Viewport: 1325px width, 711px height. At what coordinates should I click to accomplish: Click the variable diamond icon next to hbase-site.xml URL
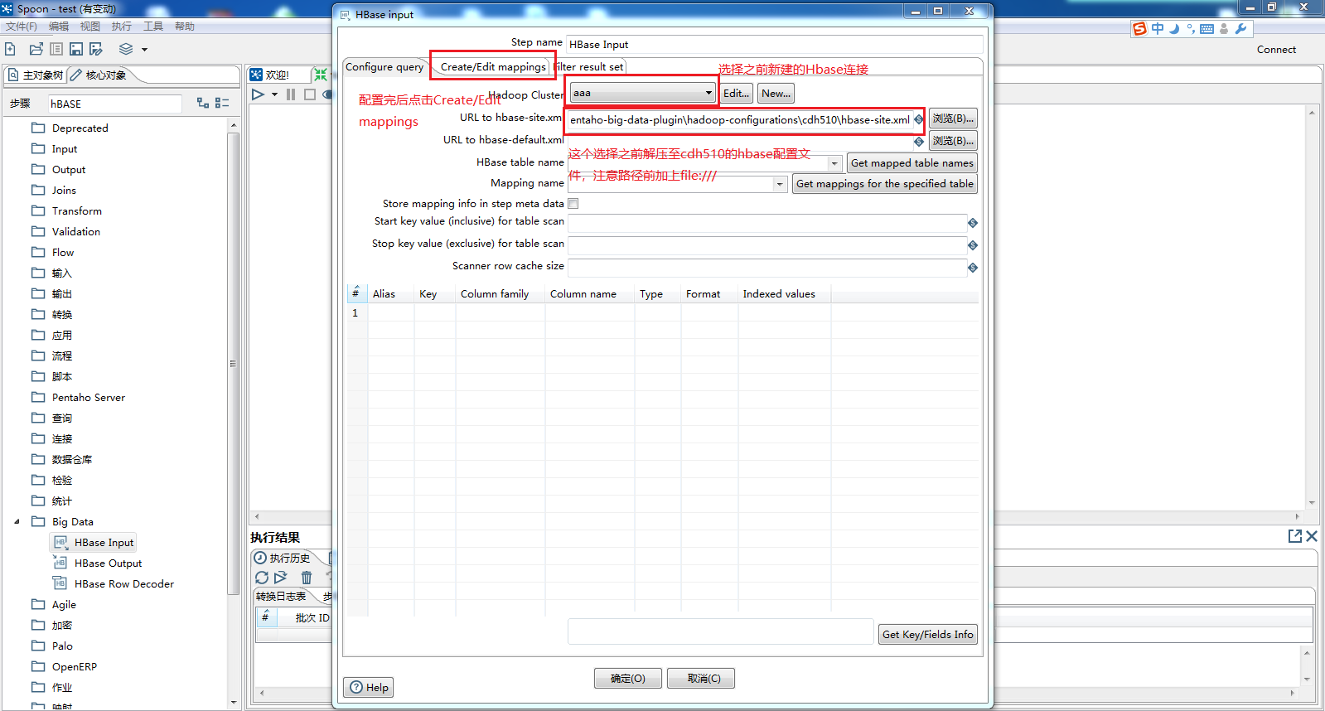(919, 119)
